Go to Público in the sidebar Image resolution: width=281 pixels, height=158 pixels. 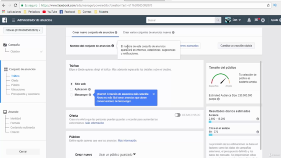tap(15, 85)
